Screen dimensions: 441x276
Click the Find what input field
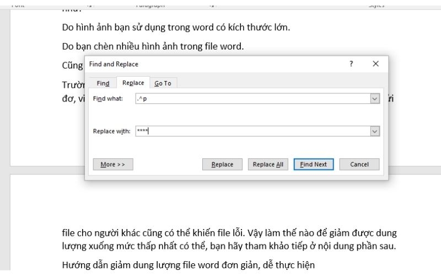pos(252,99)
